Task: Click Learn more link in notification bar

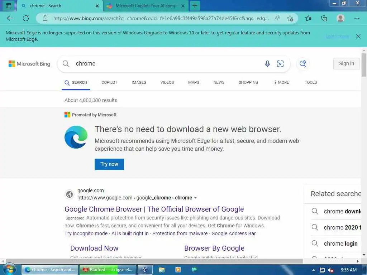Action: click(337, 36)
